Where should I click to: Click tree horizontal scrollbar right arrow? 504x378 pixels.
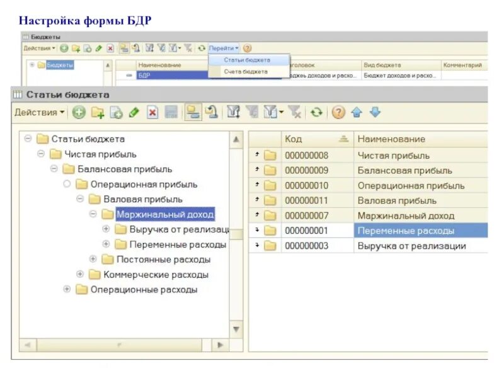pyautogui.click(x=220, y=345)
